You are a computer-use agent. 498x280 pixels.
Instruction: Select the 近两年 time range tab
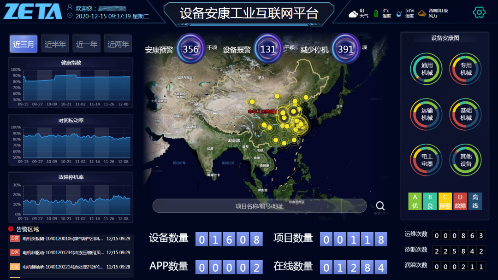point(118,44)
